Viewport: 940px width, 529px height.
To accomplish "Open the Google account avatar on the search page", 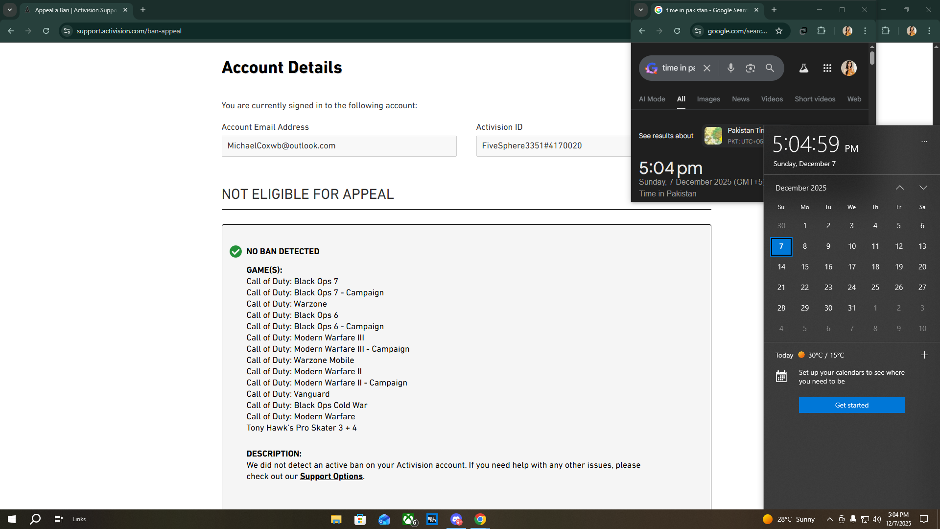I will click(x=849, y=68).
